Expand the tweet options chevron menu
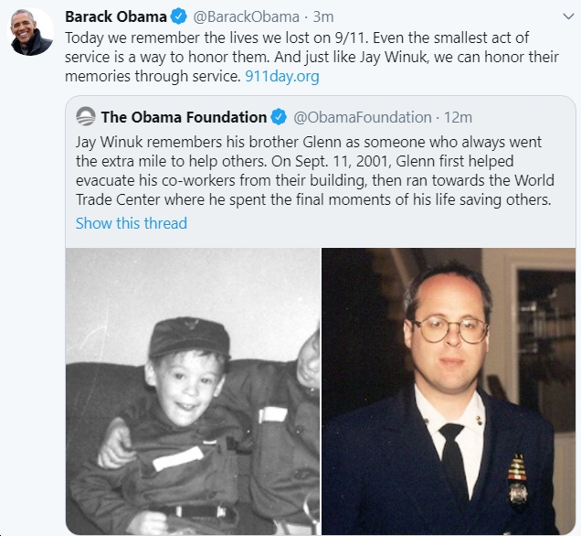 tap(568, 16)
